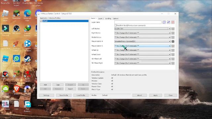The height and width of the screenshot is (119, 212).
Task: Open Microsoft Edge desktop shortcut
Action: [27, 16]
